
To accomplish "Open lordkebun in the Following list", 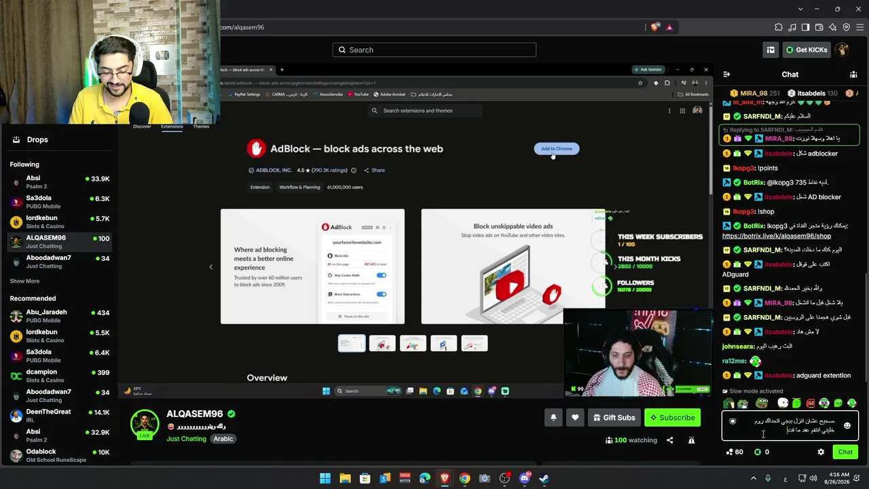I will click(60, 221).
